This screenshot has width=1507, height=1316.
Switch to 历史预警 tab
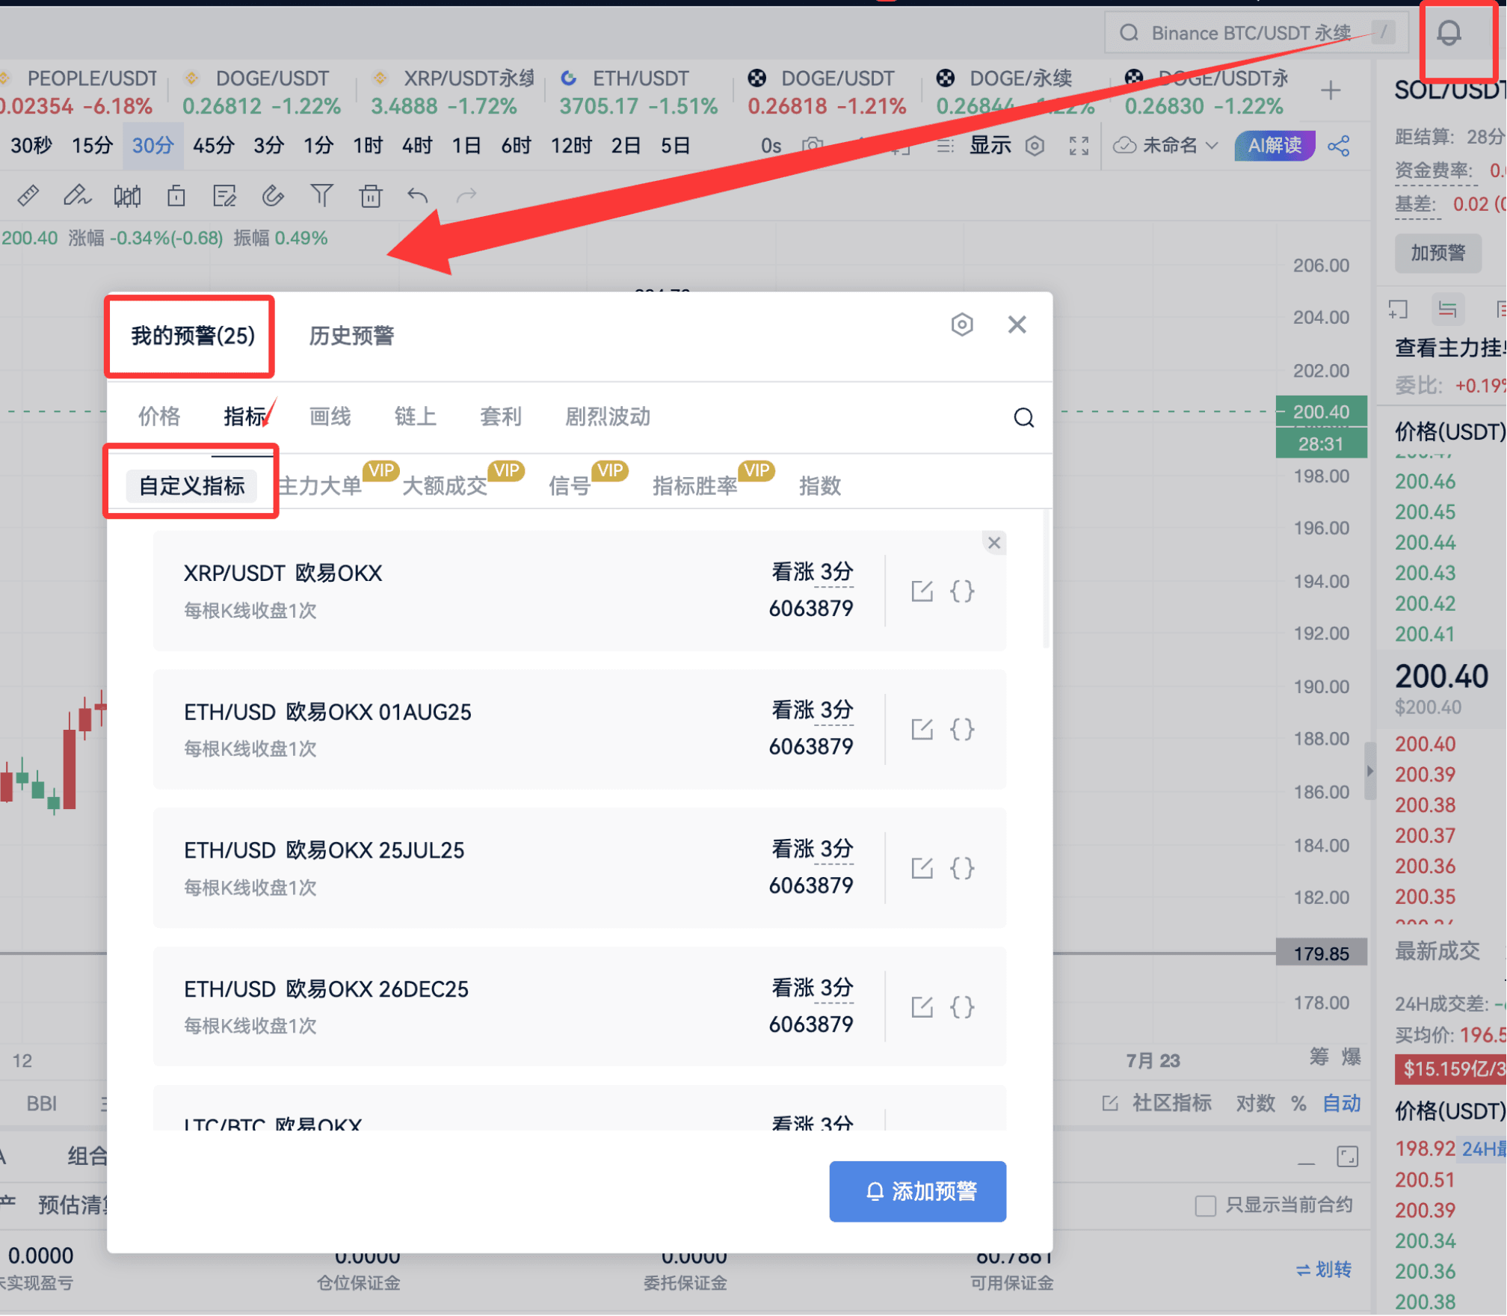pos(351,336)
